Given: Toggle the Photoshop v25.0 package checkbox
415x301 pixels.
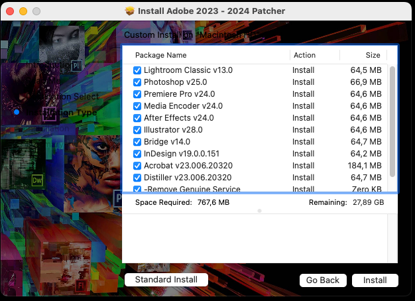Looking at the screenshot, I should (x=137, y=82).
